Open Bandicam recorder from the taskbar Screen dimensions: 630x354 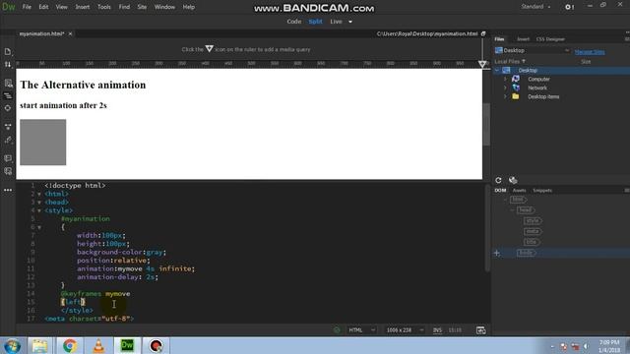(157, 345)
